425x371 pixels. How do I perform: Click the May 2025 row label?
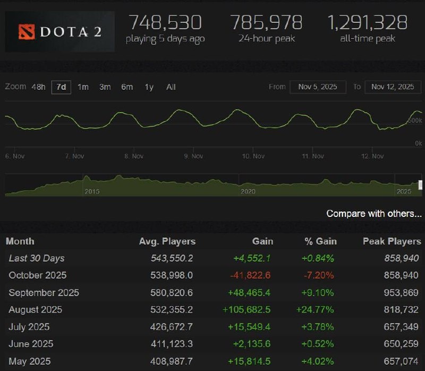[x=30, y=361]
